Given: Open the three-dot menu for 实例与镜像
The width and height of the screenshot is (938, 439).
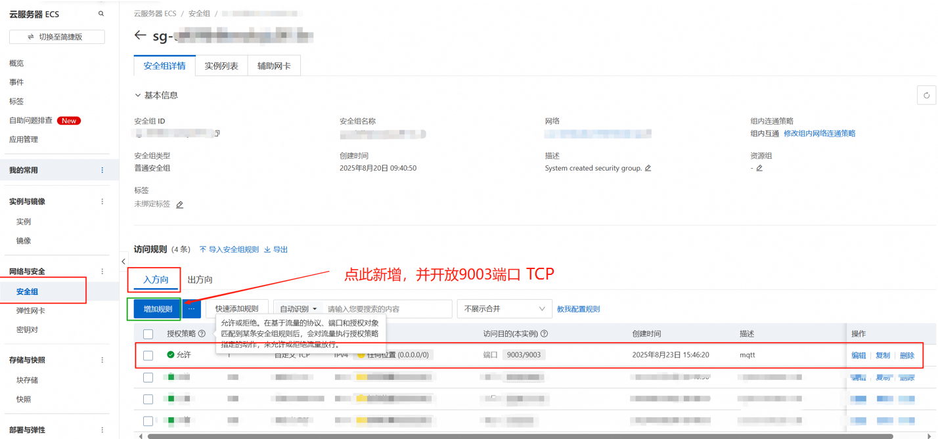Looking at the screenshot, I should 102,201.
